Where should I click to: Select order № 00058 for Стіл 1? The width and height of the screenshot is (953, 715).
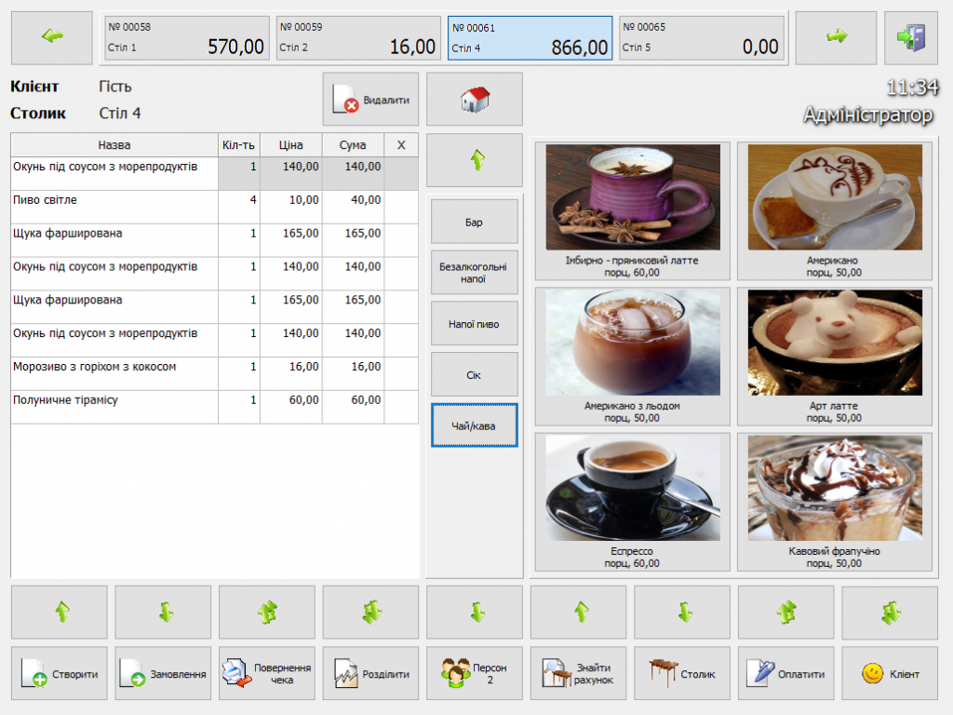coord(186,38)
